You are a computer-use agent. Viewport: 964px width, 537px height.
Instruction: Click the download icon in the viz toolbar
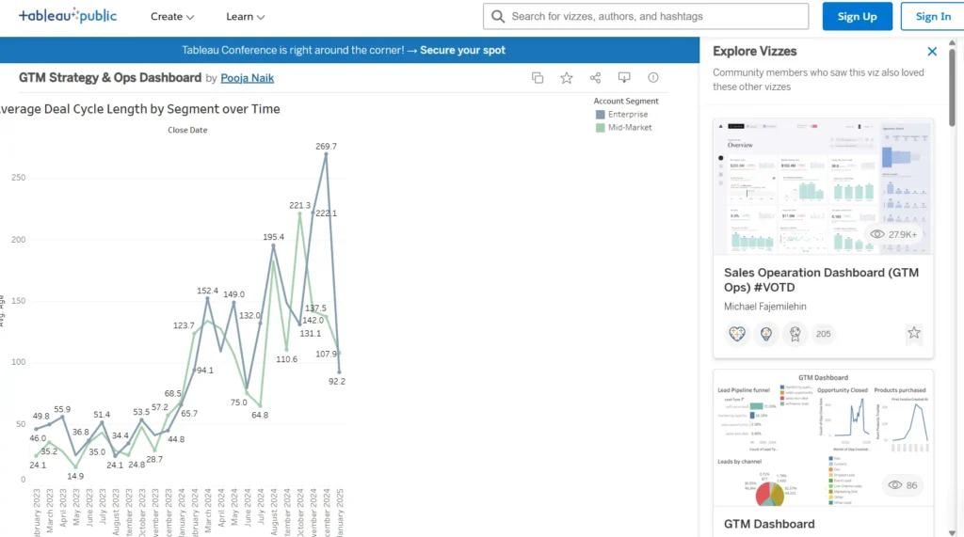[x=624, y=77]
